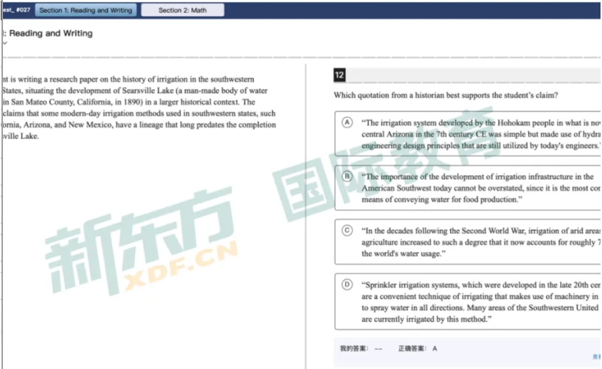Image resolution: width=602 pixels, height=369 pixels.
Task: Switch to Section 1: Reading and Writing tab
Action: 86,10
